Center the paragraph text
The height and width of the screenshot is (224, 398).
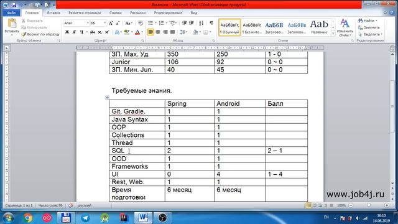pyautogui.click(x=158, y=32)
